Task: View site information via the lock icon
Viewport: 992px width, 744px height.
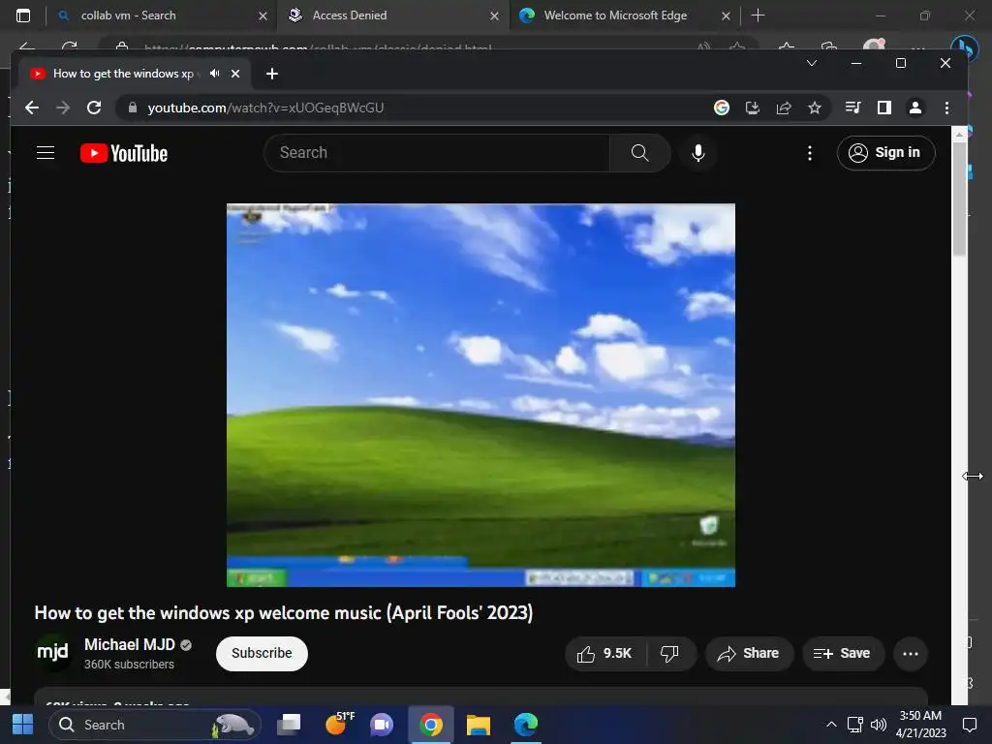Action: (132, 108)
